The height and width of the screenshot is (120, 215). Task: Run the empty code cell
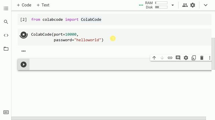click(24, 64)
